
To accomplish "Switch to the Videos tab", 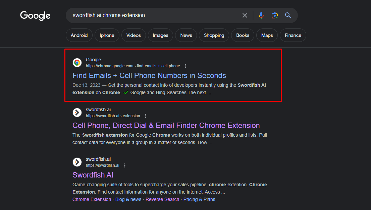I will pos(134,35).
